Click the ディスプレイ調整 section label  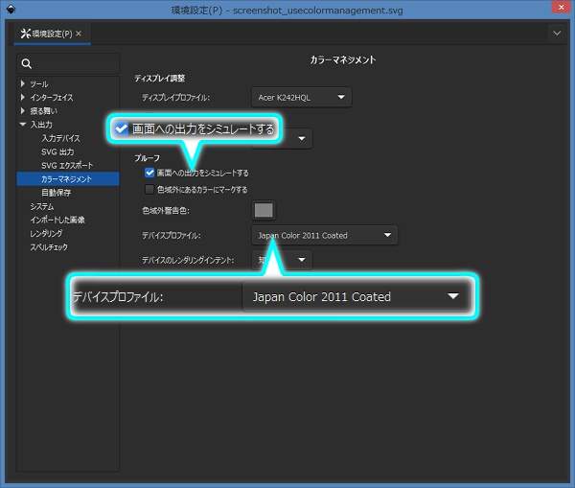coord(159,79)
